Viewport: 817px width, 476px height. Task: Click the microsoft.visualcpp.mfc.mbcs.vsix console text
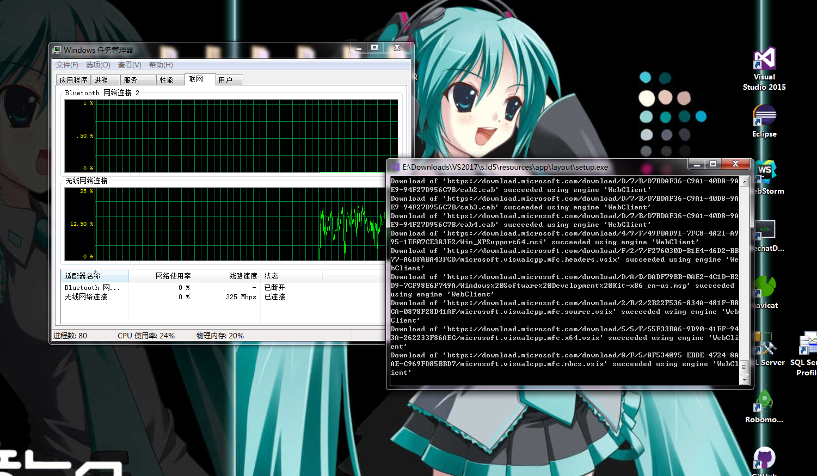pyautogui.click(x=531, y=364)
